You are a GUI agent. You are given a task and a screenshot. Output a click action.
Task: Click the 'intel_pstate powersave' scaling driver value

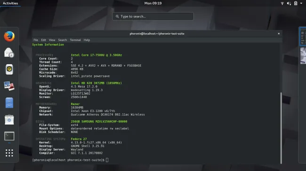(x=90, y=76)
